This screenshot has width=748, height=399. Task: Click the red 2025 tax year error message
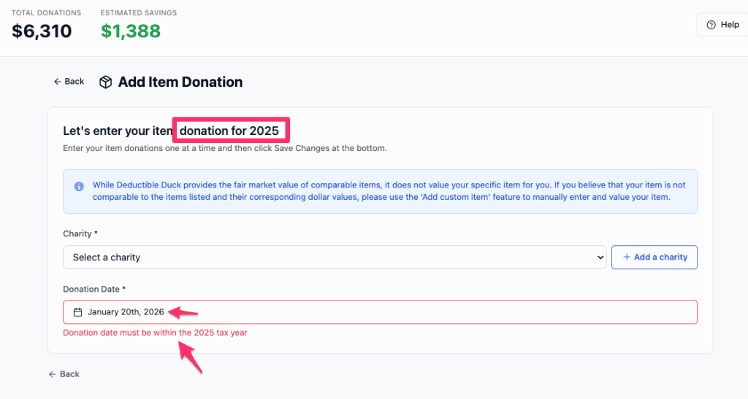coord(160,333)
